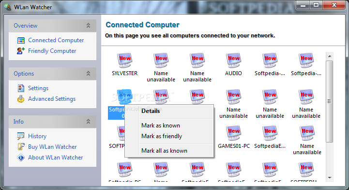This screenshot has height=190, width=349.
Task: Click the Buy WLan Watcher icon
Action: [21, 147]
